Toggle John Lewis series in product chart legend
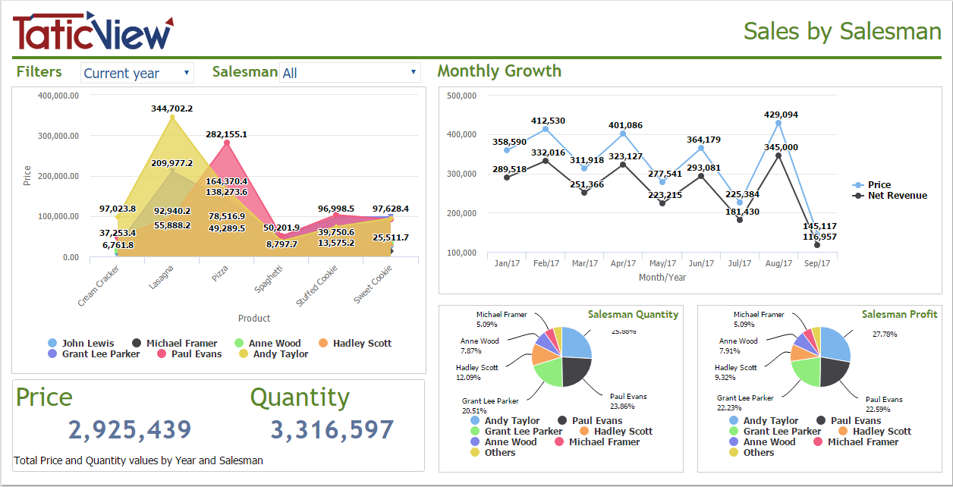Viewport: 953px width, 487px height. click(x=52, y=343)
